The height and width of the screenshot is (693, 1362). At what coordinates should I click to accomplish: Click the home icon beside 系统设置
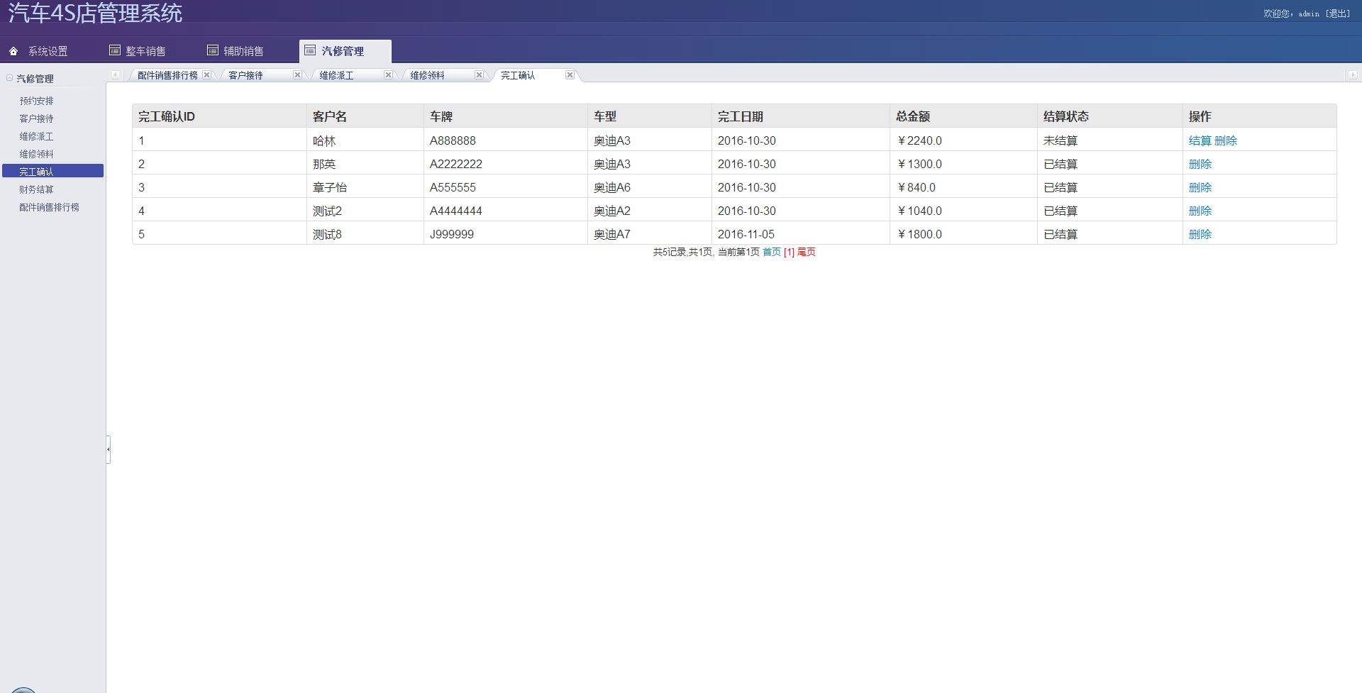coord(13,51)
